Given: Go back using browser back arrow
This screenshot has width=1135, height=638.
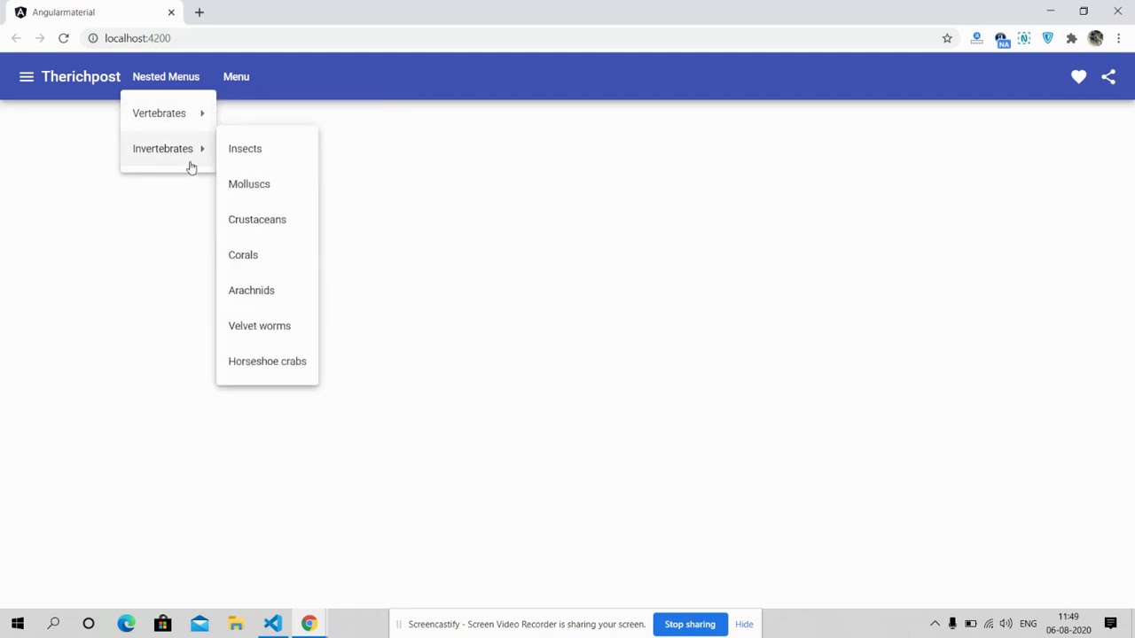Looking at the screenshot, I should click(x=16, y=38).
